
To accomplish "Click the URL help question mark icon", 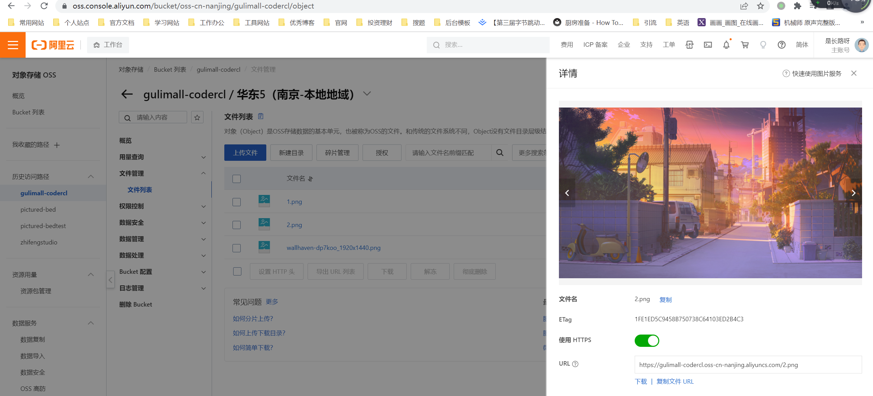I will tap(575, 364).
